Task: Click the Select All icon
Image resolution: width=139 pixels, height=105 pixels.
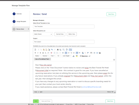Action: coord(64,50)
